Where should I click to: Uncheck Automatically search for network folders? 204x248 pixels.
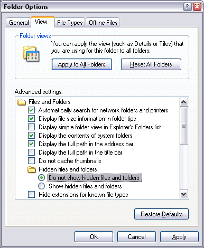click(32, 110)
